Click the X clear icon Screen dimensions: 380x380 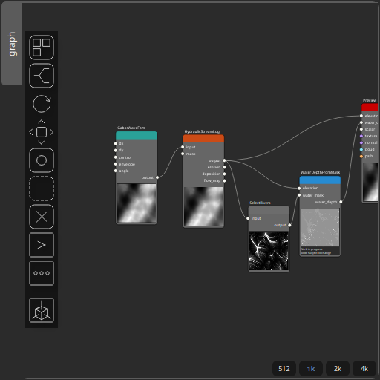coord(42,217)
